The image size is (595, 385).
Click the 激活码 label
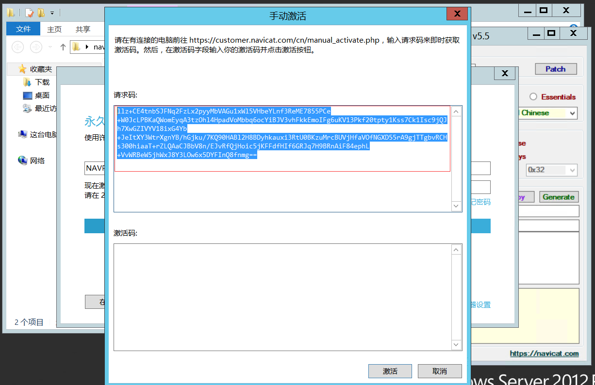(x=126, y=233)
